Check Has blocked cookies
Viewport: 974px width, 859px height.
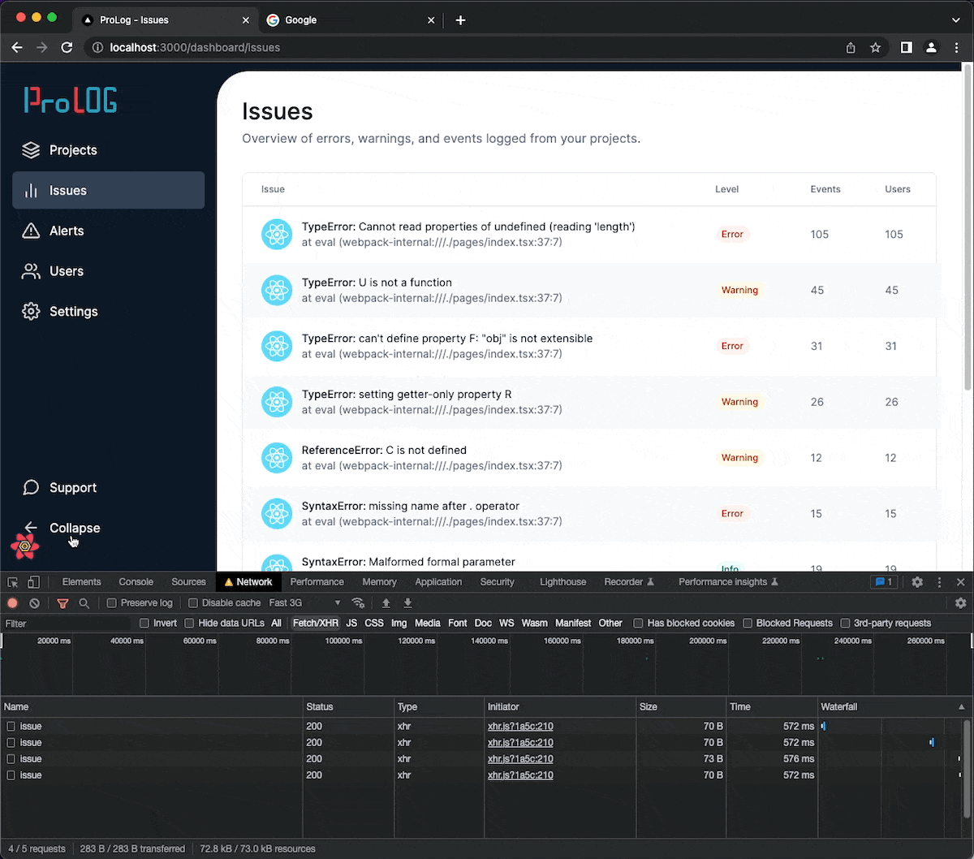(x=638, y=624)
